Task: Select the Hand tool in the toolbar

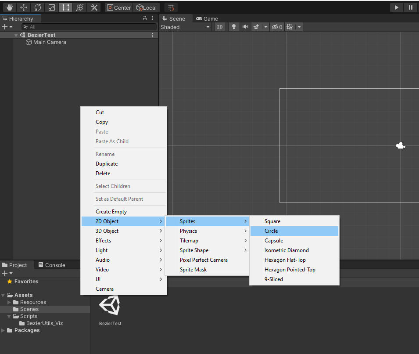Action: 9,7
